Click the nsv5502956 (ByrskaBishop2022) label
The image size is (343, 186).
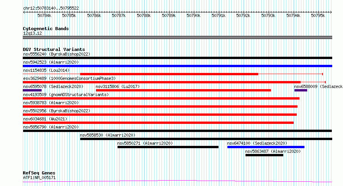pos(57,111)
